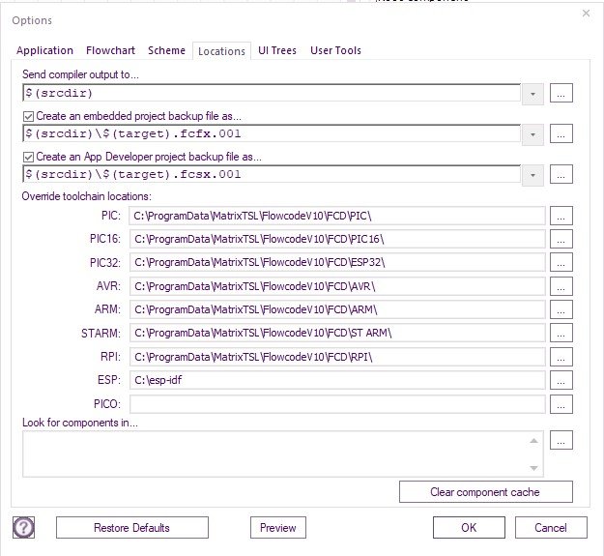Open embedded backup filename dropdown
The width and height of the screenshot is (604, 556).
[532, 134]
